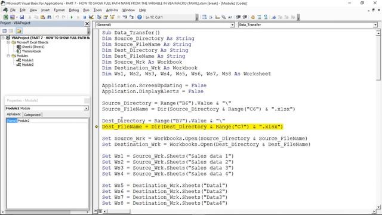Open the Data_Transfer procedure dropdown
382x215 pixels.
point(375,25)
